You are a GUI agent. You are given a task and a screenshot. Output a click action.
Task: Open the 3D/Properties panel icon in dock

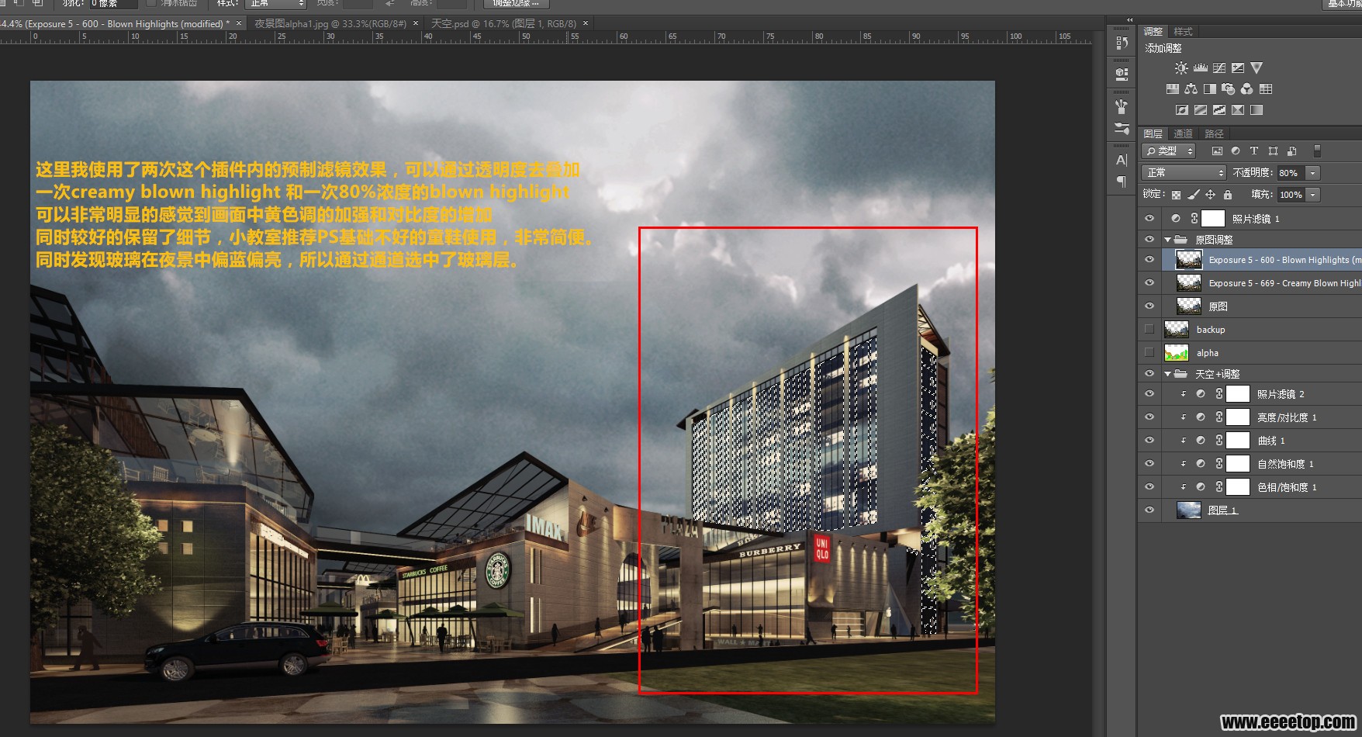click(x=1122, y=74)
